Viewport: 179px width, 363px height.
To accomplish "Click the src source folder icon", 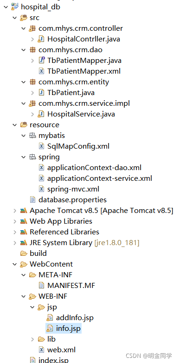I will click(x=24, y=18).
